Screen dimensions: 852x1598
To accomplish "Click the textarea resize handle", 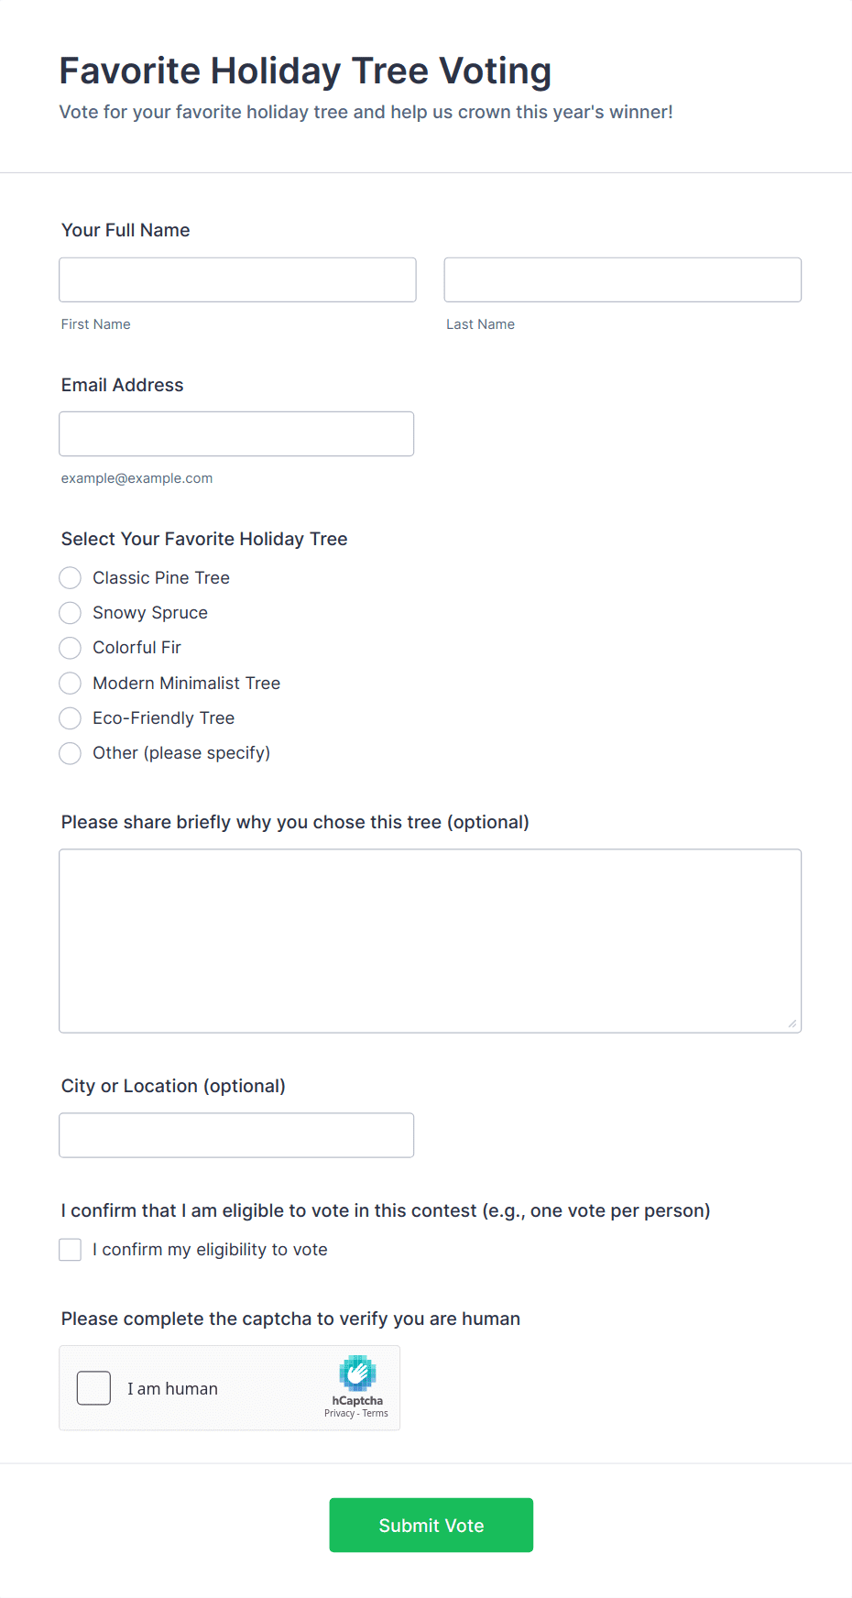I will tap(792, 1025).
